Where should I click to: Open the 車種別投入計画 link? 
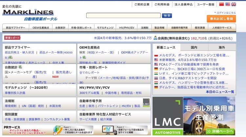pos(15,93)
